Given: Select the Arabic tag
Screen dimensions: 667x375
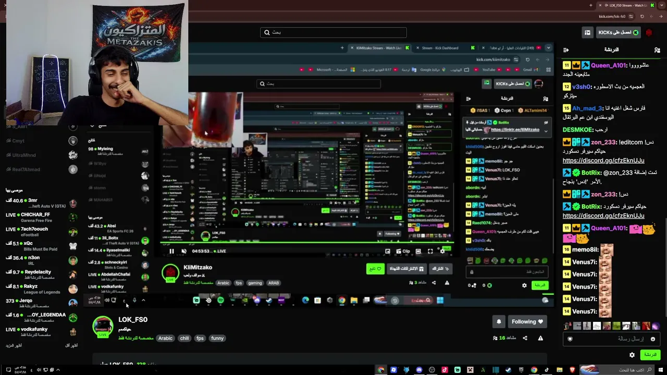Looking at the screenshot, I should 165,339.
